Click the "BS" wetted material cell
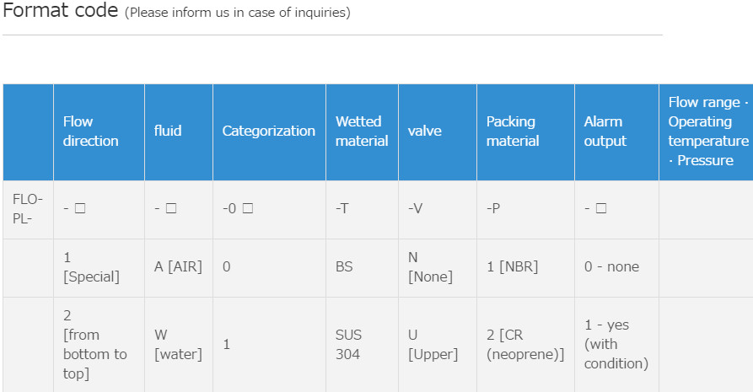This screenshot has width=753, height=392. pos(344,267)
